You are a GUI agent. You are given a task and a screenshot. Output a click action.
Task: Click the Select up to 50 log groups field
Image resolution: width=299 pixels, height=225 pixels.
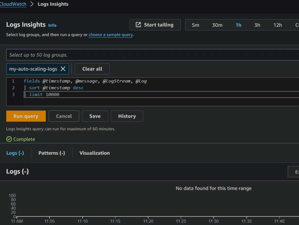click(x=152, y=55)
